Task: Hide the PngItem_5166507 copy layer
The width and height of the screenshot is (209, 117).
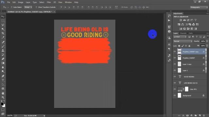Action: pos(175,51)
